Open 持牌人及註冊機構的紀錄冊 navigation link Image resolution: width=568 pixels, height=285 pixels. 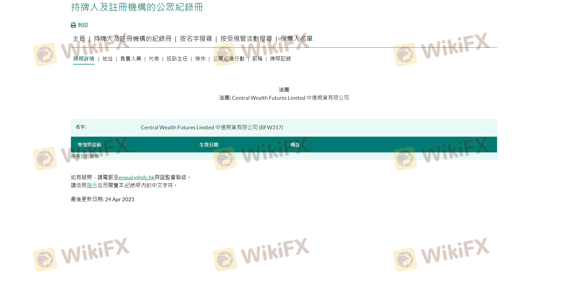133,39
